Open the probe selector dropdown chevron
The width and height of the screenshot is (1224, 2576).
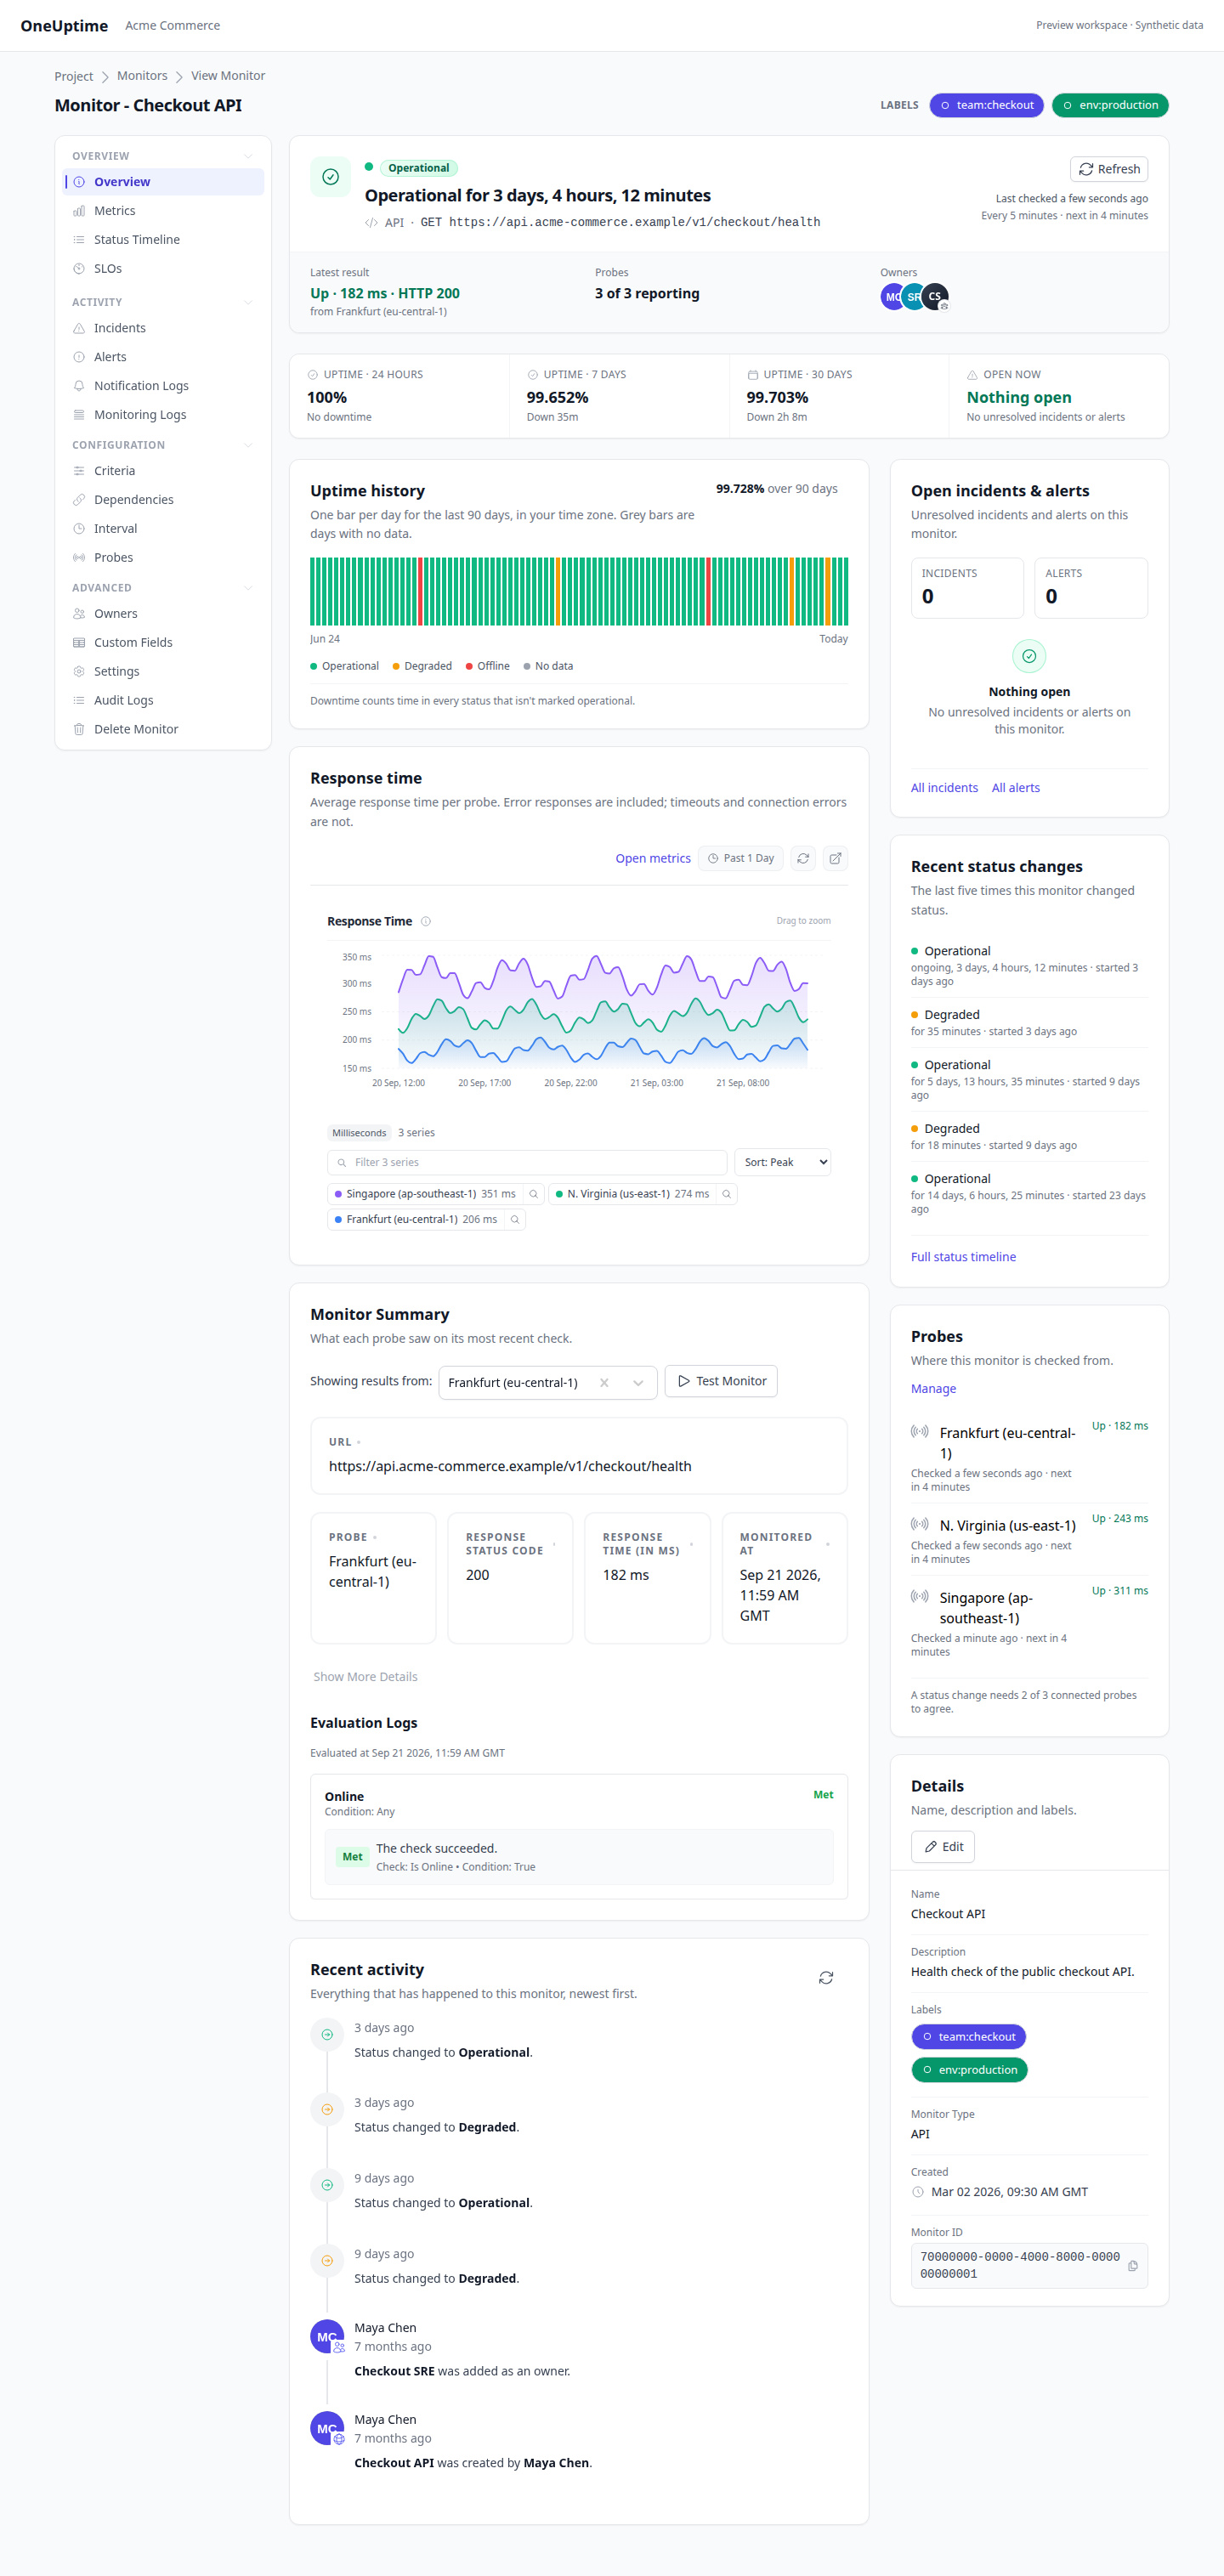point(638,1382)
